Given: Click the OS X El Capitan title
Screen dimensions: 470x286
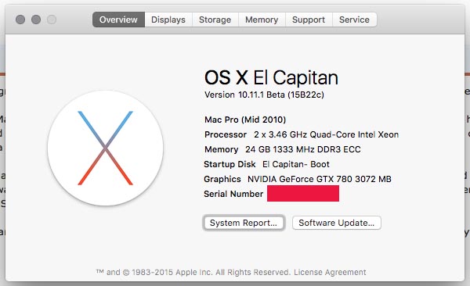Looking at the screenshot, I should [271, 78].
